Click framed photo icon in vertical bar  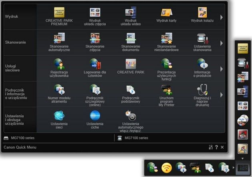243,149
